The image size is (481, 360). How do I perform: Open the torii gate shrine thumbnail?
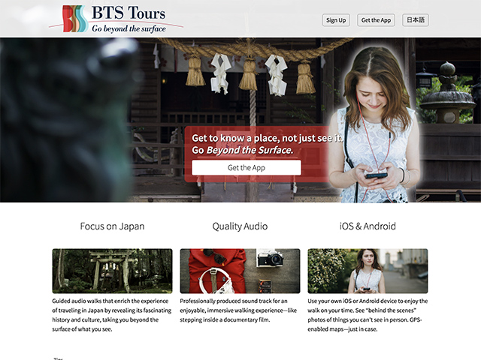click(x=112, y=271)
